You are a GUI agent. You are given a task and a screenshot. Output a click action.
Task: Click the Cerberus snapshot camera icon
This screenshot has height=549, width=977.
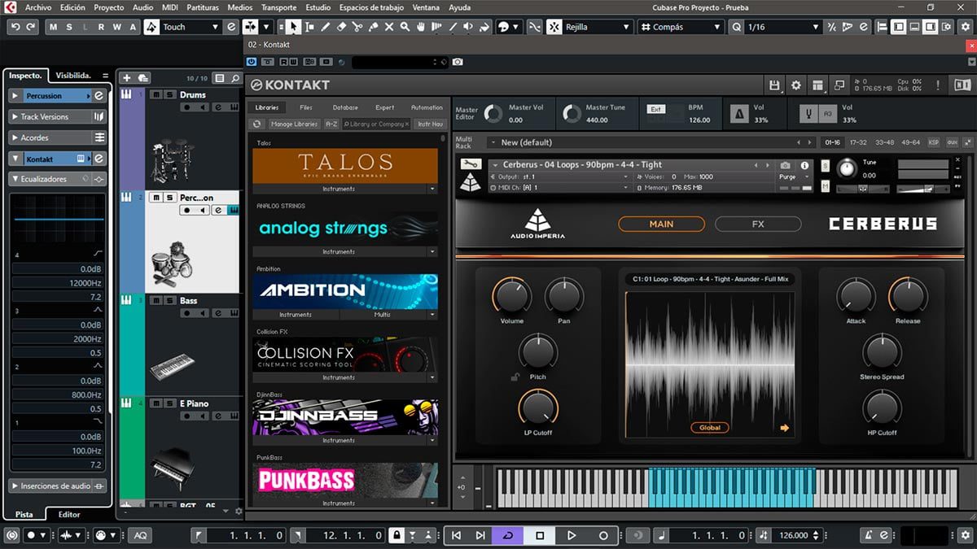point(786,165)
